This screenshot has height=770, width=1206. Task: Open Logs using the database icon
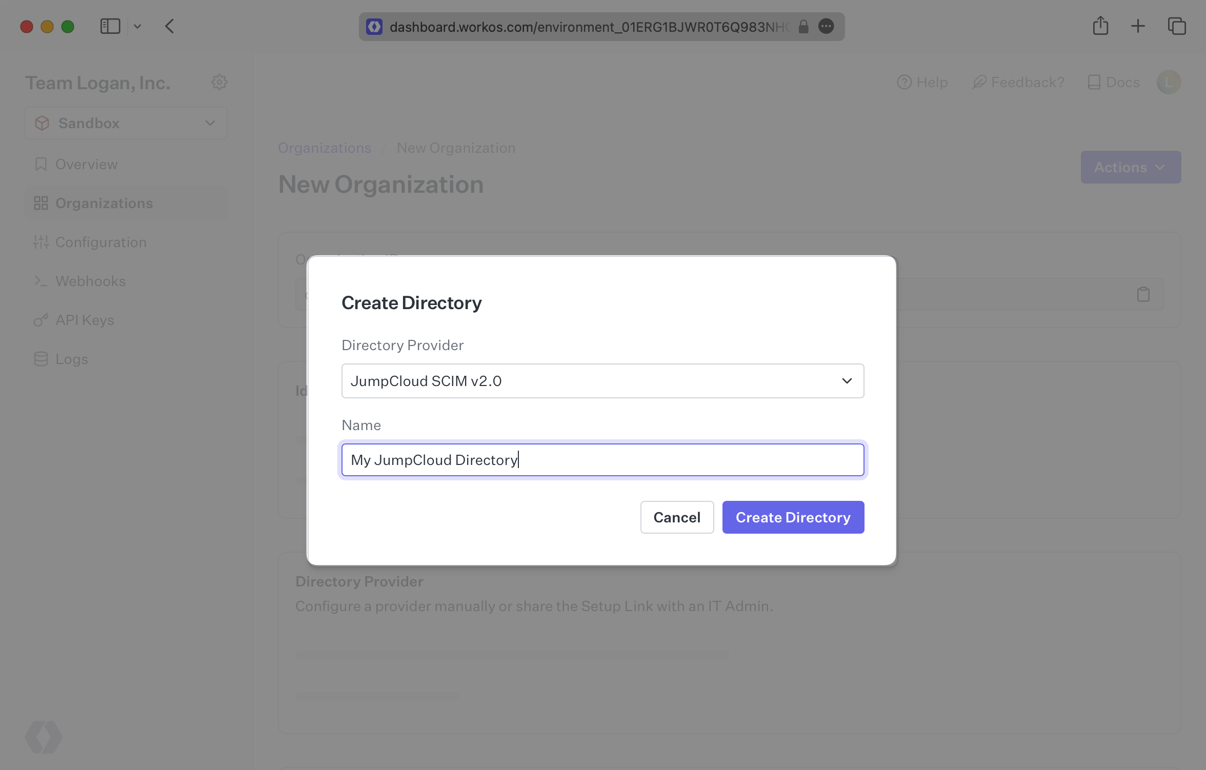42,358
